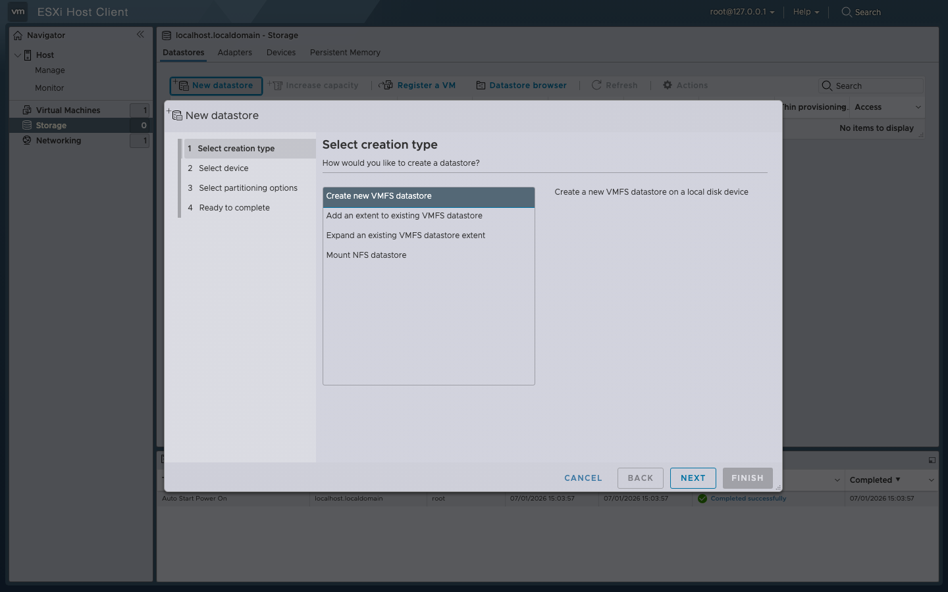Click the top-bar Search field

[x=868, y=12]
